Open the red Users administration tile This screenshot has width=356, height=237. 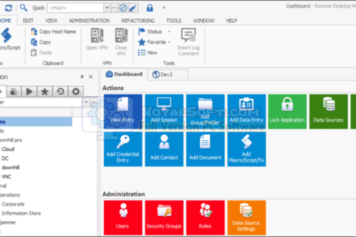click(123, 218)
